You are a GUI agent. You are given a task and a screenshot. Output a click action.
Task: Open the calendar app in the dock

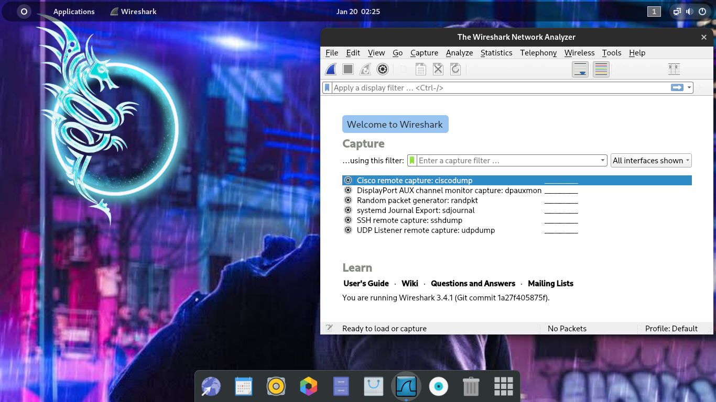(243, 387)
